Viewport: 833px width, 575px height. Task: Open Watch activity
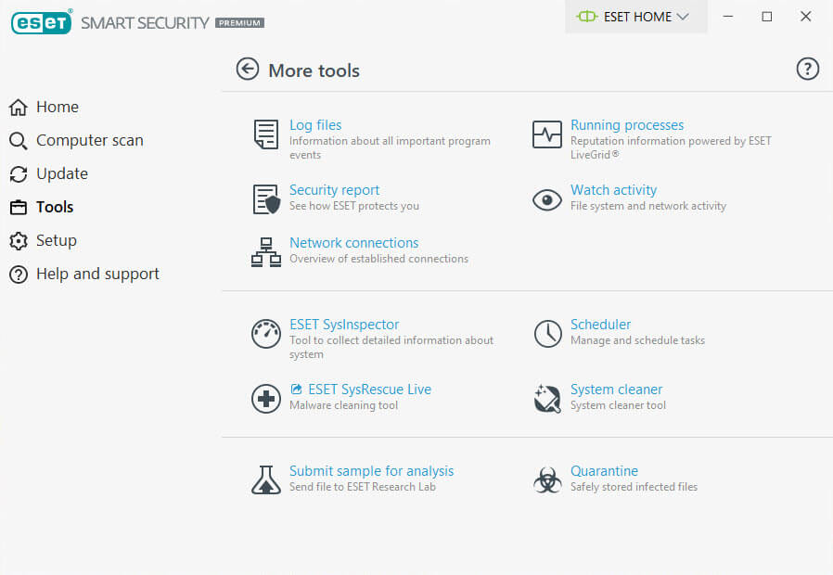(x=613, y=190)
